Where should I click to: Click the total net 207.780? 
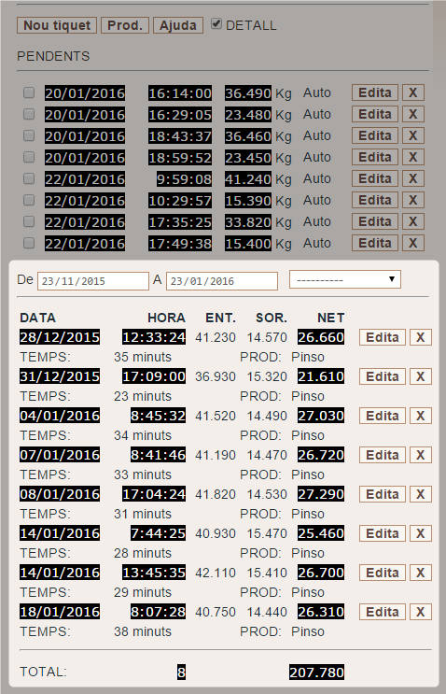tap(316, 673)
